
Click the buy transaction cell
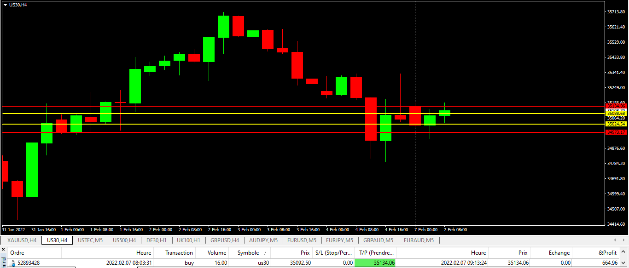click(x=188, y=263)
